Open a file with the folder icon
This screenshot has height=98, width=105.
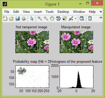tap(11, 19)
